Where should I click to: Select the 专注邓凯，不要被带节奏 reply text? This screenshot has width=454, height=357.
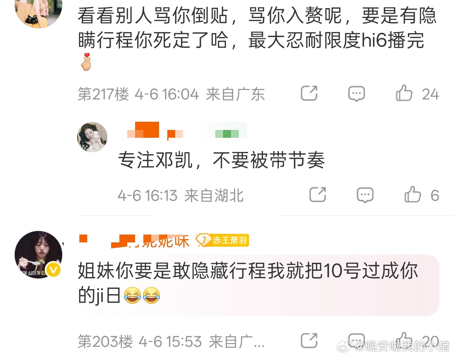tap(221, 160)
